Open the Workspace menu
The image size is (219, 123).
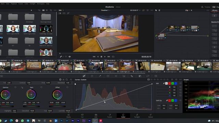(x=41, y=4)
